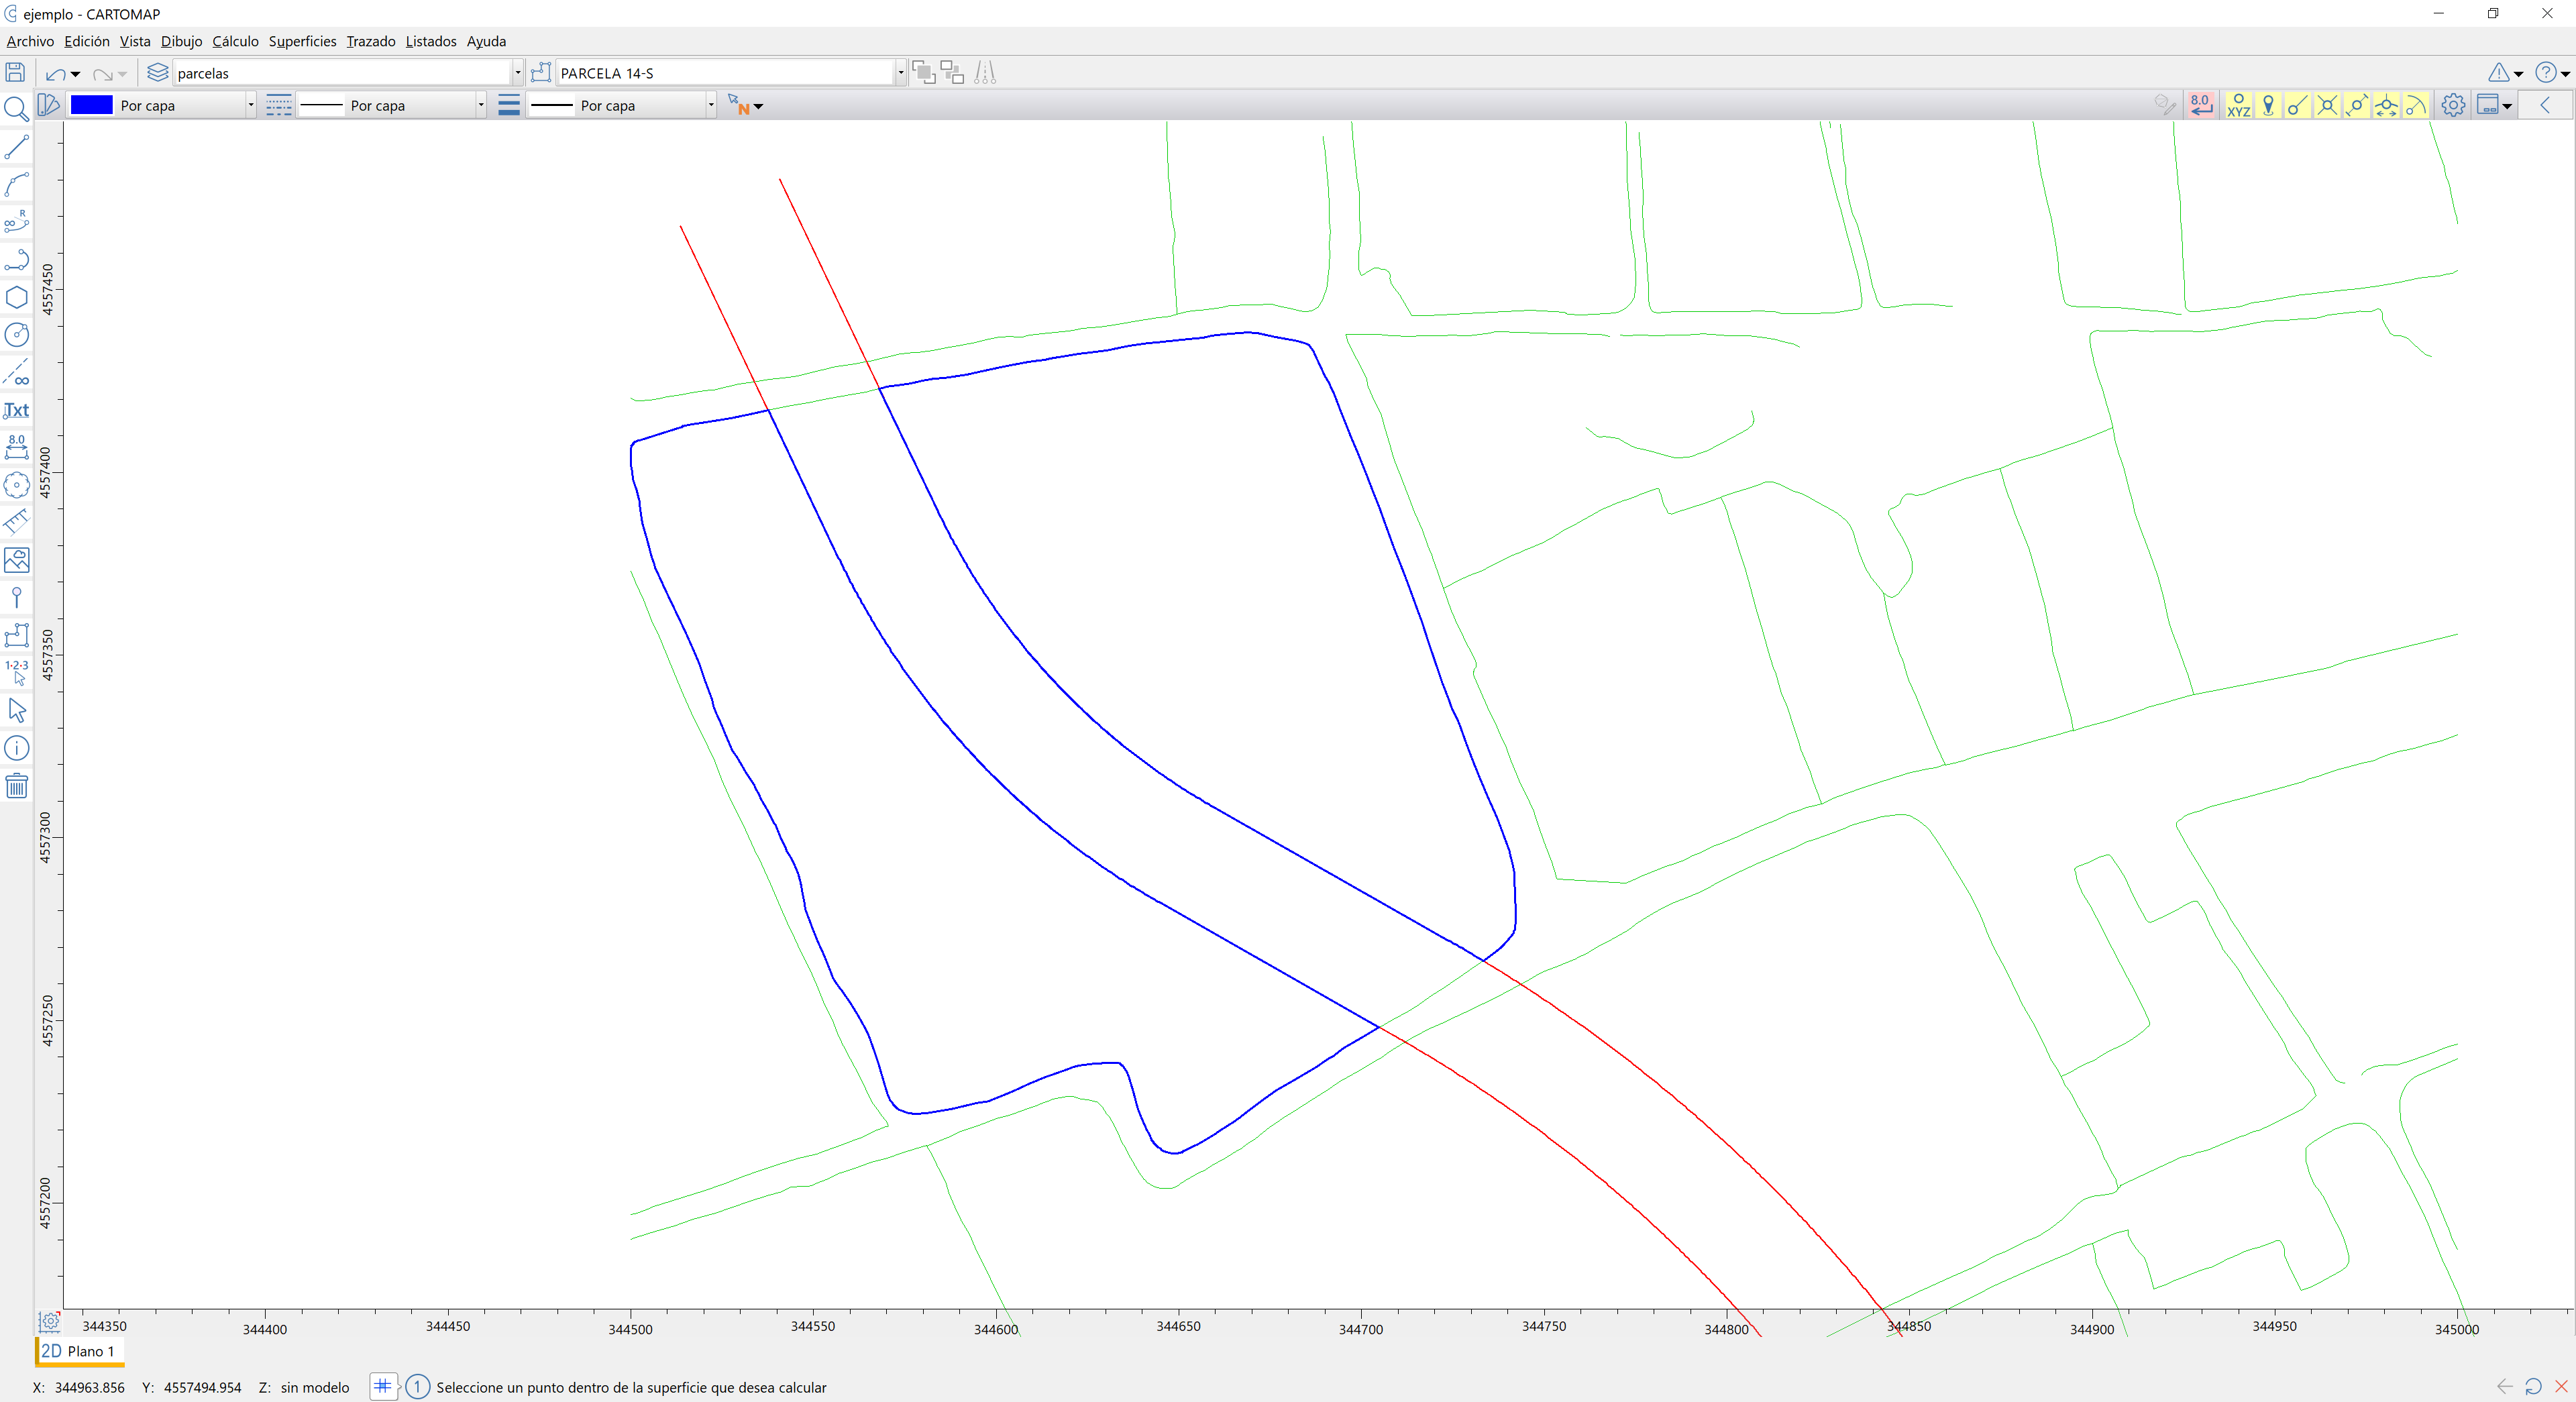Click the insert image tool
The width and height of the screenshot is (2576, 1402).
click(x=16, y=560)
